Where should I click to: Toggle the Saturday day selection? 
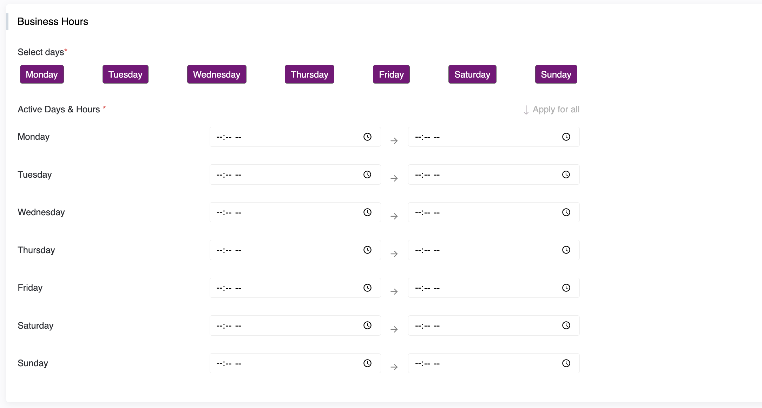pyautogui.click(x=472, y=74)
